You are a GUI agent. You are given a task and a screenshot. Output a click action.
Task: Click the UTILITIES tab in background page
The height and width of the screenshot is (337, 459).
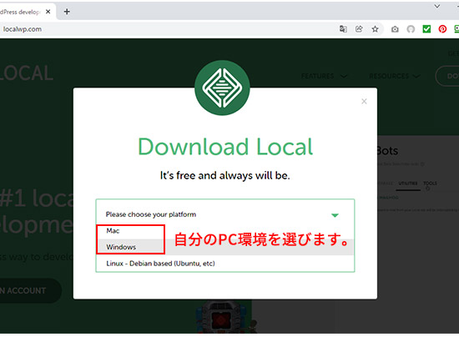click(x=408, y=184)
